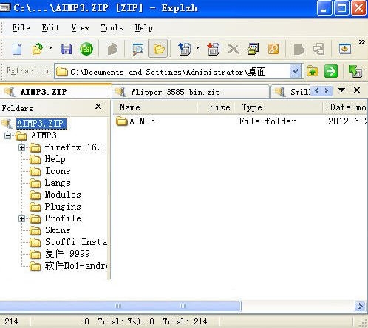Show more toolbar buttons via the chevron
368x328 pixels.
coord(361,41)
